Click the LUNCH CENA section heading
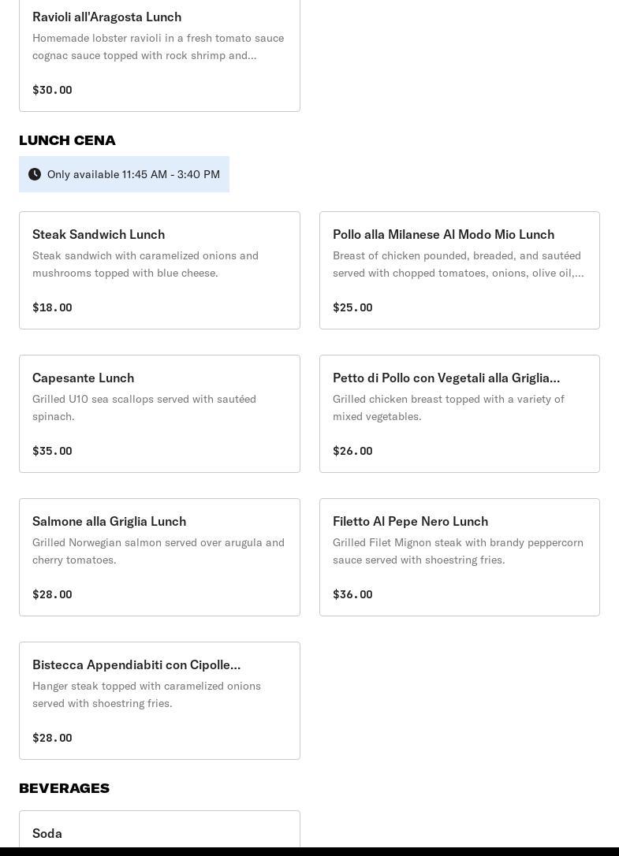619x856 pixels. pyautogui.click(x=67, y=140)
